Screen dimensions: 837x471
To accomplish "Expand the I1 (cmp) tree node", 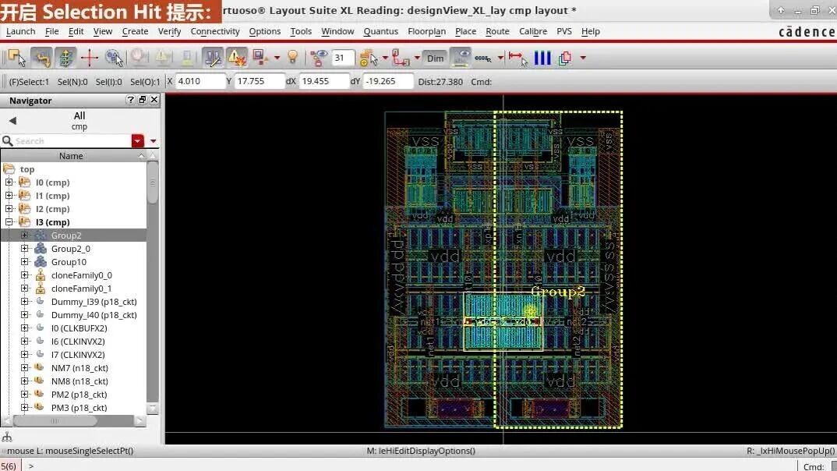I will [x=9, y=196].
